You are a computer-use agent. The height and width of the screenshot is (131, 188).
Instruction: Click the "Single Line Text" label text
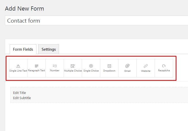coord(18,71)
